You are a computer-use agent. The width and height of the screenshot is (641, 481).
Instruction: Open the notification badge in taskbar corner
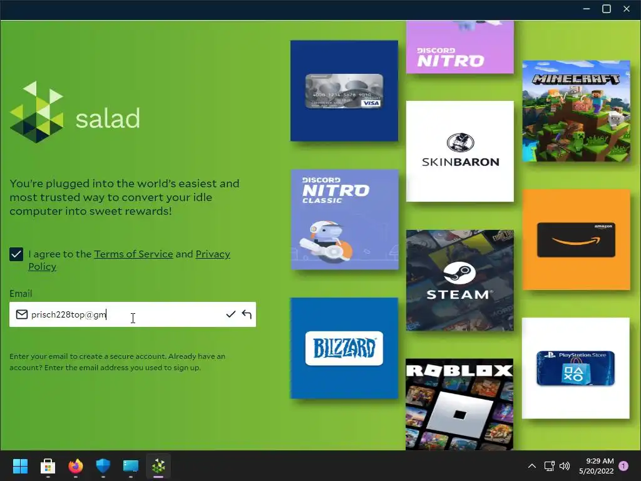point(623,466)
